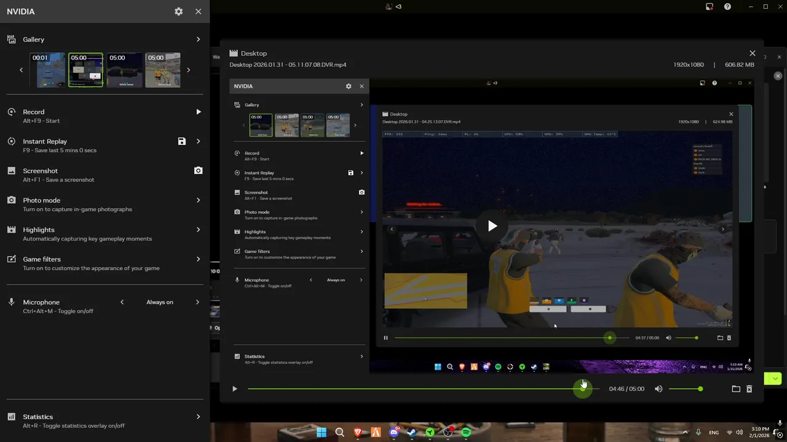Screen dimensions: 787x442
Task: Click the Screenshot section image icon
Action: (11, 171)
